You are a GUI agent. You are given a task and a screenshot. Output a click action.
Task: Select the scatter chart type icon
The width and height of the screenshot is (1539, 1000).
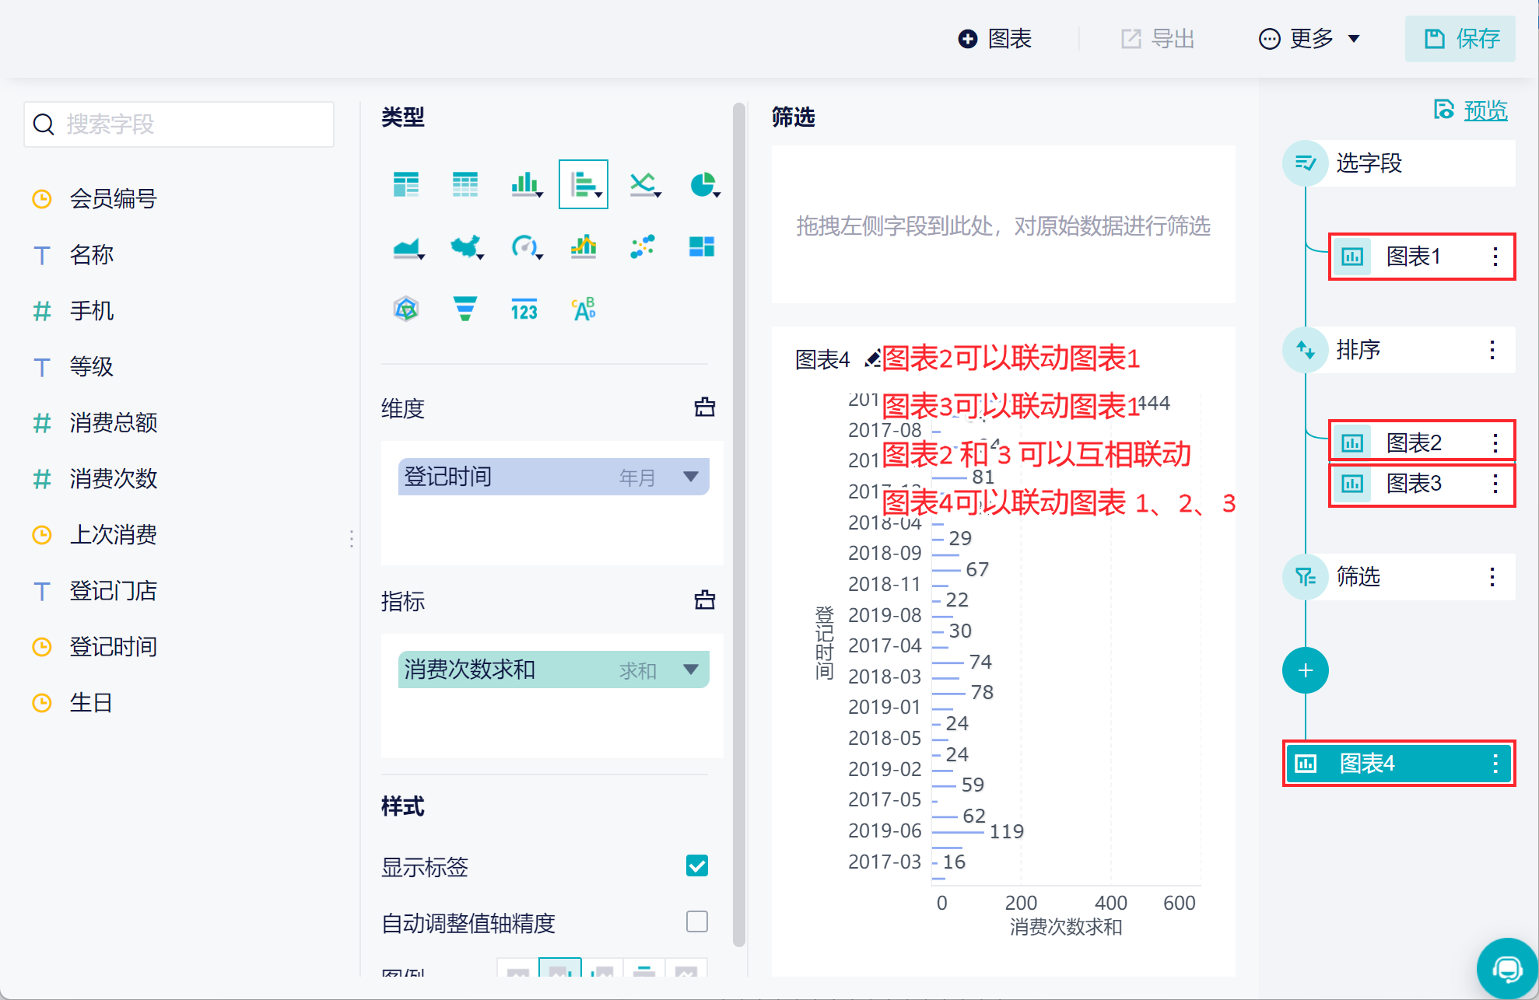pyautogui.click(x=643, y=247)
